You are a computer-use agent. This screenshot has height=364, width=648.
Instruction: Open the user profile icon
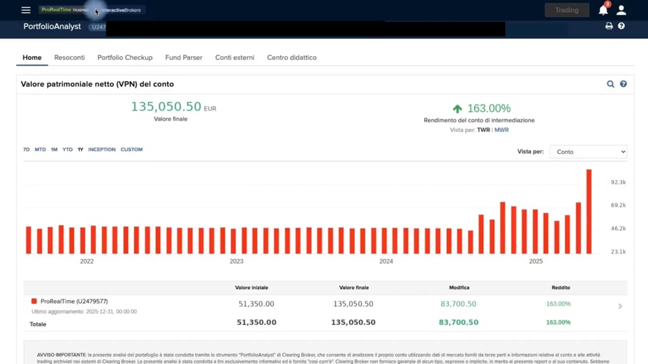tap(621, 10)
